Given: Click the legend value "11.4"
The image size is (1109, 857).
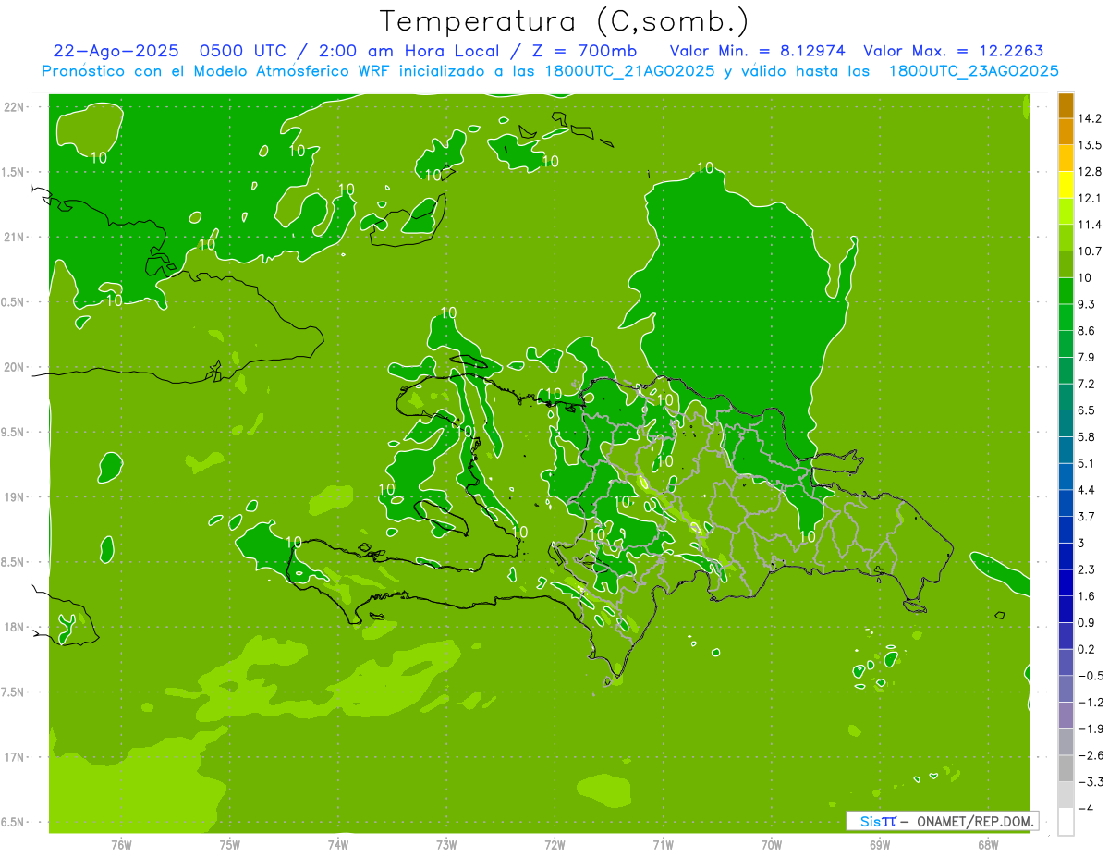Looking at the screenshot, I should point(1090,225).
